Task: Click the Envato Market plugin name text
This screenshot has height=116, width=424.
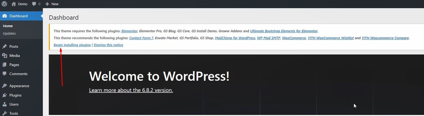Action: 166,38
